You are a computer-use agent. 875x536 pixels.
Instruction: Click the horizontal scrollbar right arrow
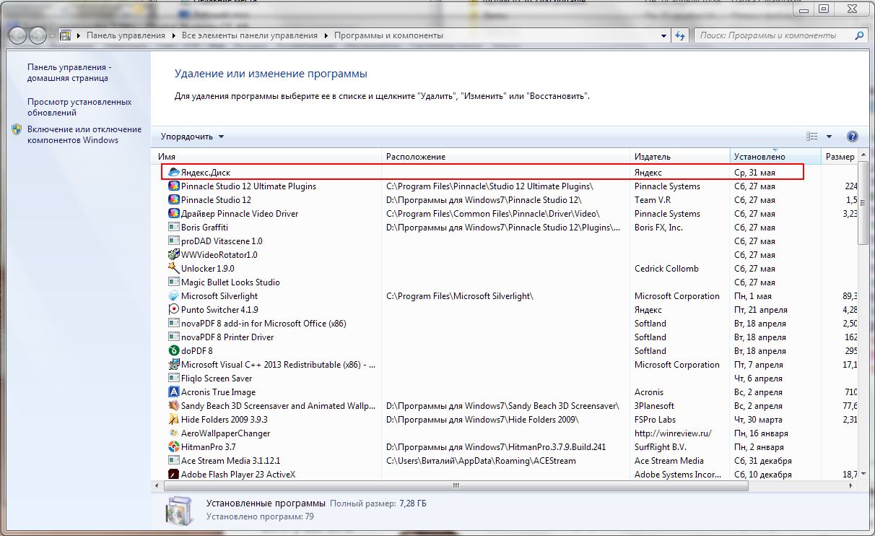pos(853,486)
